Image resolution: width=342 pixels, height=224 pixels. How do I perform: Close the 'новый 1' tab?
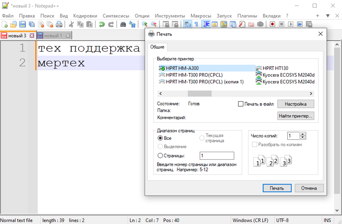tap(68, 36)
